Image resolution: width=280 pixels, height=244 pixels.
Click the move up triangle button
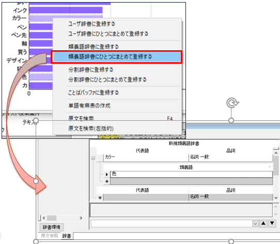click(x=263, y=223)
